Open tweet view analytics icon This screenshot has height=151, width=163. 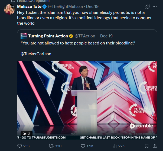click(114, 146)
